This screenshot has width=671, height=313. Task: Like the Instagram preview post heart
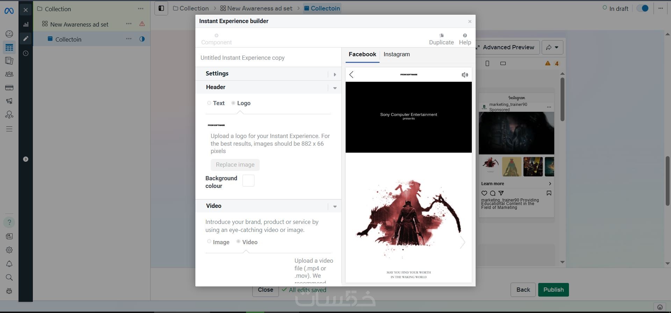(x=484, y=193)
